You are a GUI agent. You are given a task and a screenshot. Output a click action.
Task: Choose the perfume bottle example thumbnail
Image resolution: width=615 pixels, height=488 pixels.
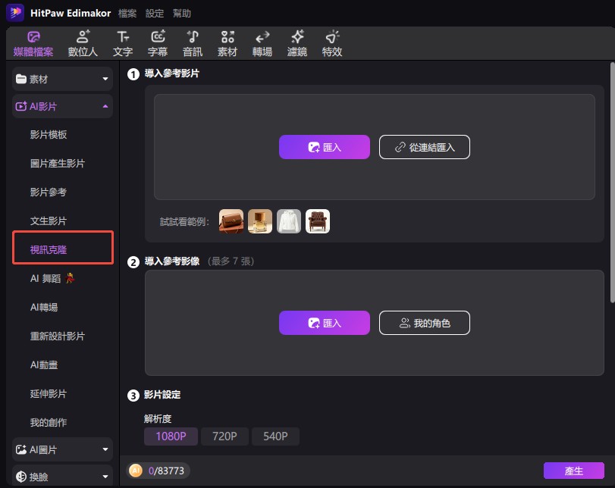pyautogui.click(x=260, y=221)
